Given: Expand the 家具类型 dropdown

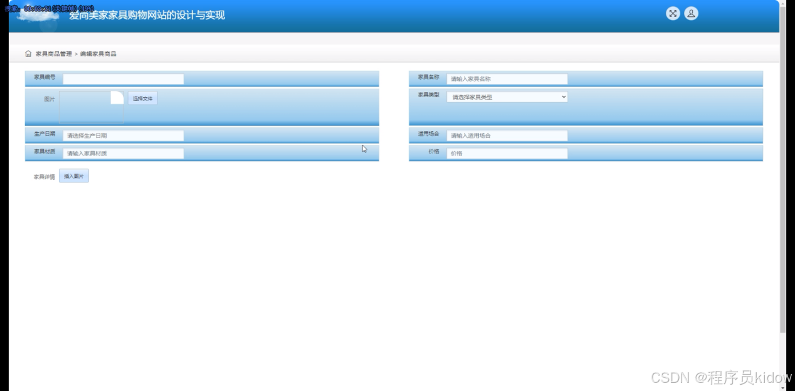Looking at the screenshot, I should pos(507,97).
